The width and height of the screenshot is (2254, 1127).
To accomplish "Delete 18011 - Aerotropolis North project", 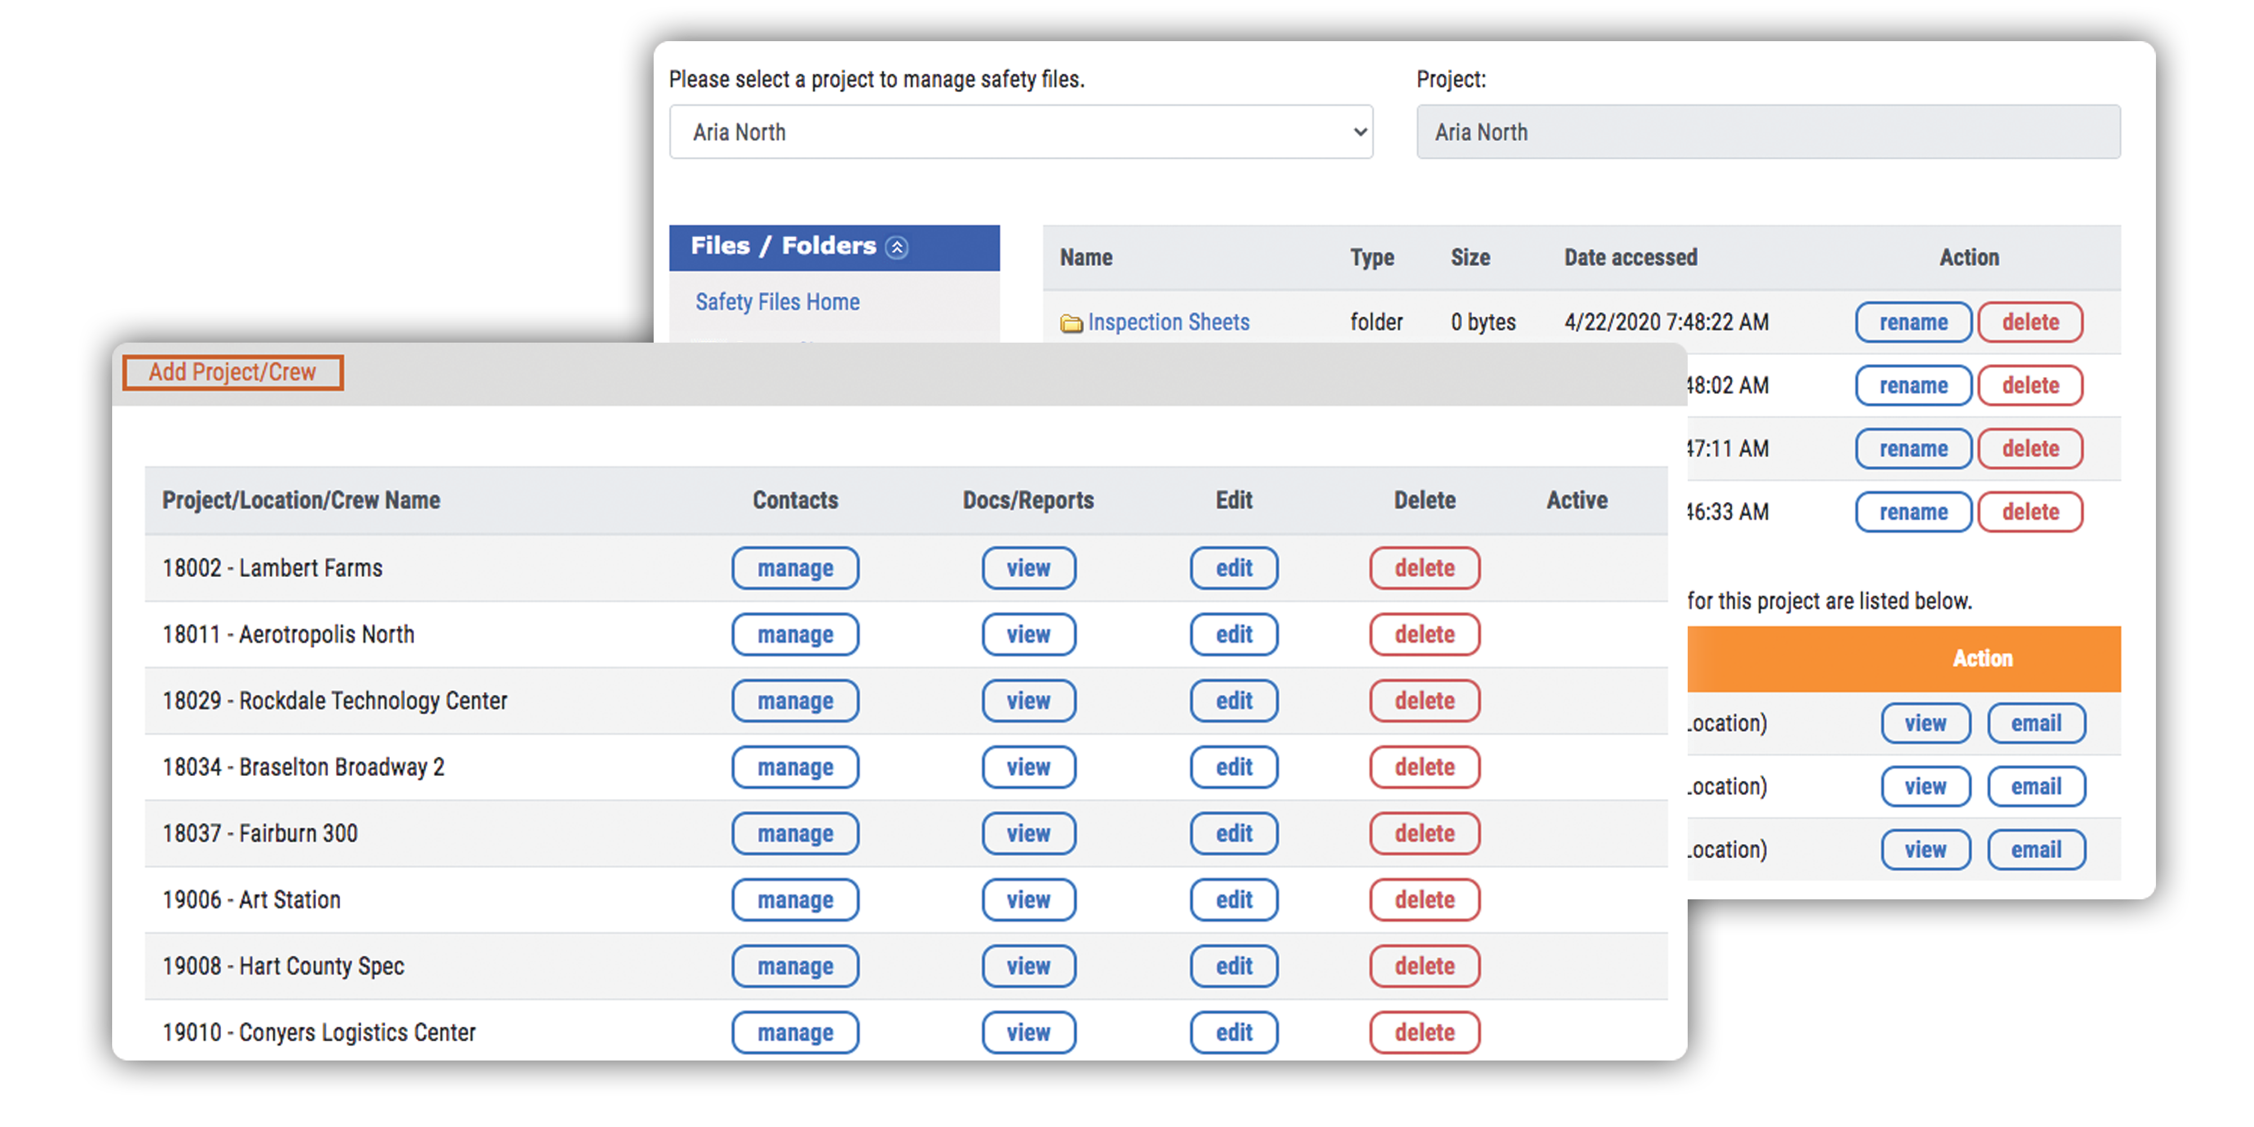I will tap(1425, 635).
